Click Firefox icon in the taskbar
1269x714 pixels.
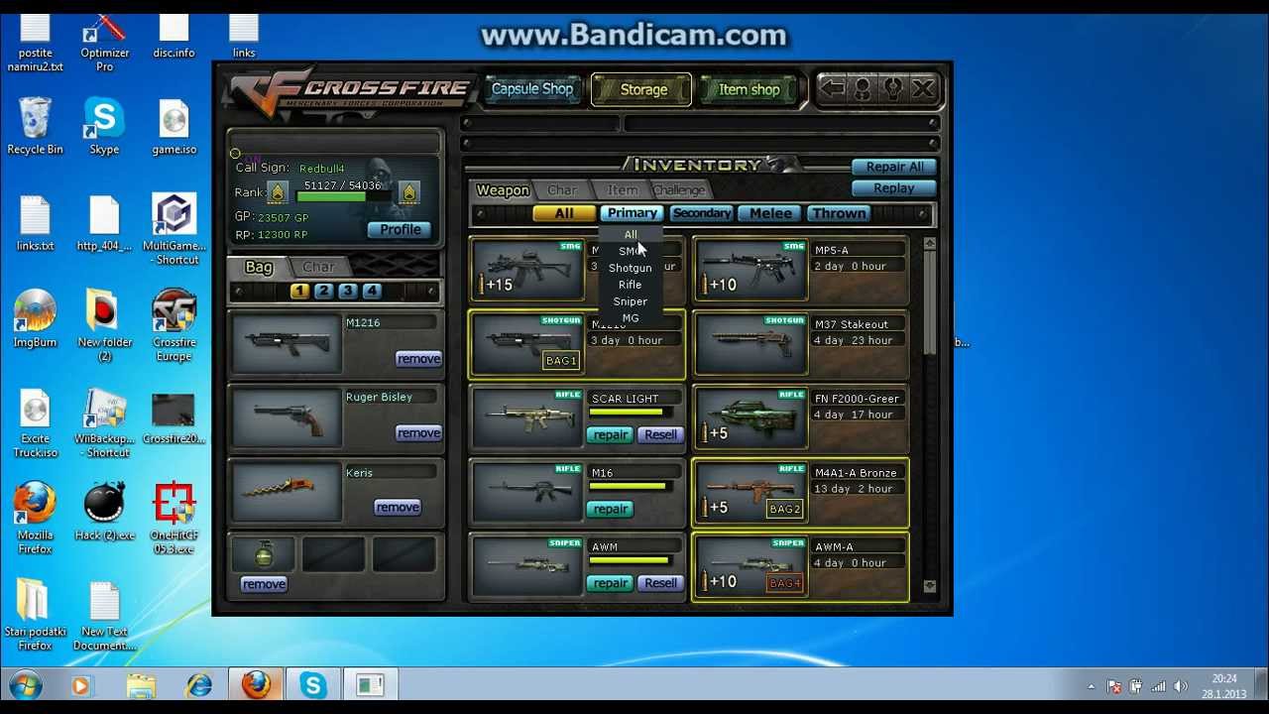[x=257, y=685]
